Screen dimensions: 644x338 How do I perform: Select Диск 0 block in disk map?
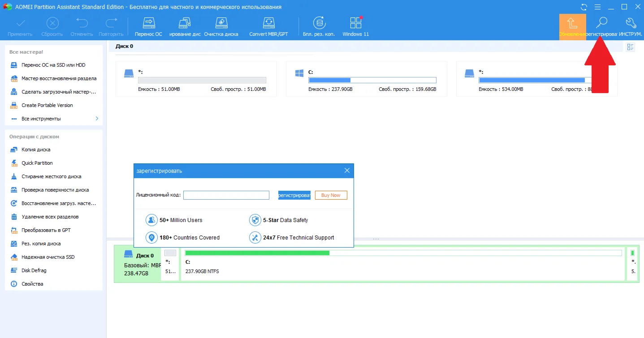tap(137, 264)
